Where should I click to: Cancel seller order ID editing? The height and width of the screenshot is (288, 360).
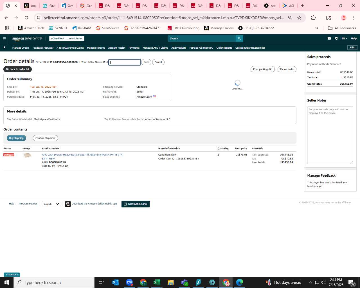[x=158, y=62]
